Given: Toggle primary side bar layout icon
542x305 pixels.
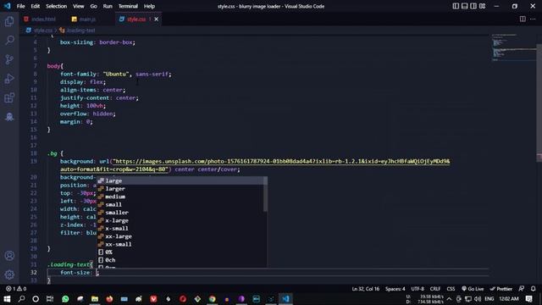Looking at the screenshot, I should [456, 6].
